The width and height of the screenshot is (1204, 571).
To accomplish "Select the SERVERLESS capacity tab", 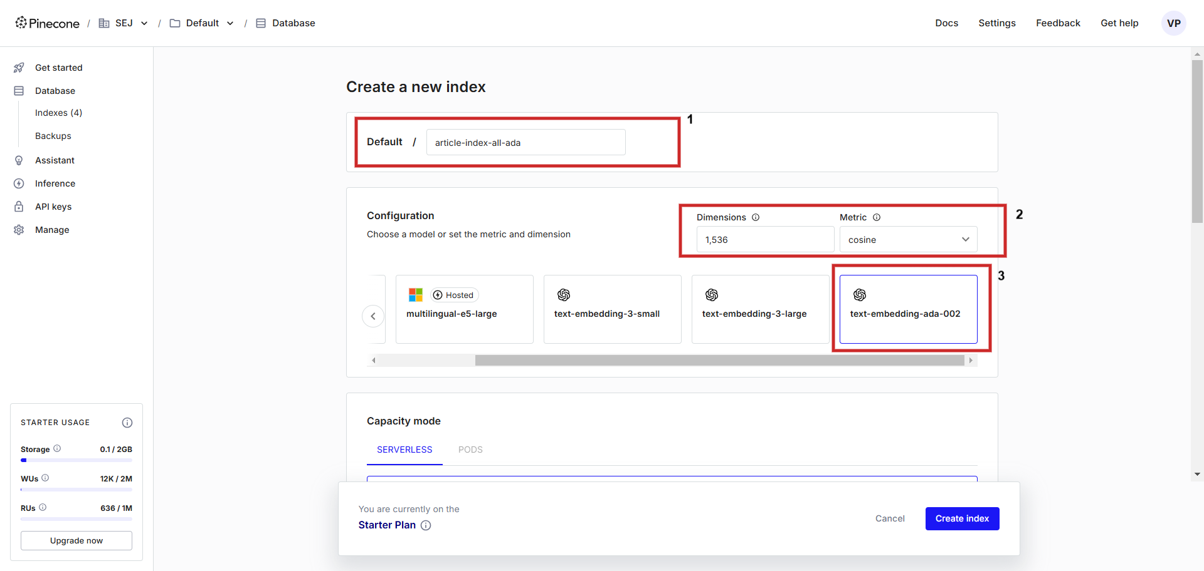I will [404, 450].
